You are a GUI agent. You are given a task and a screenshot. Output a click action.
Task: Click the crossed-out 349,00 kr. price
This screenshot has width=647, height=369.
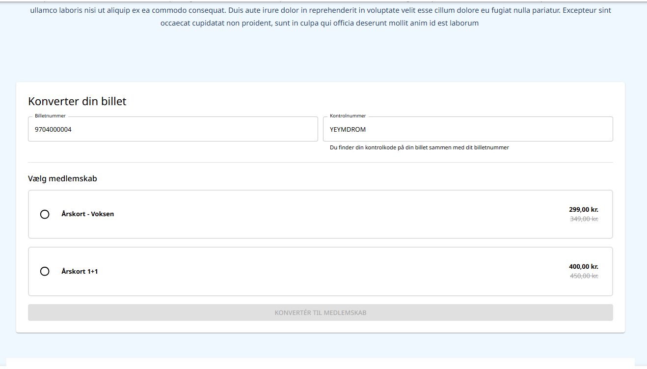coord(584,219)
